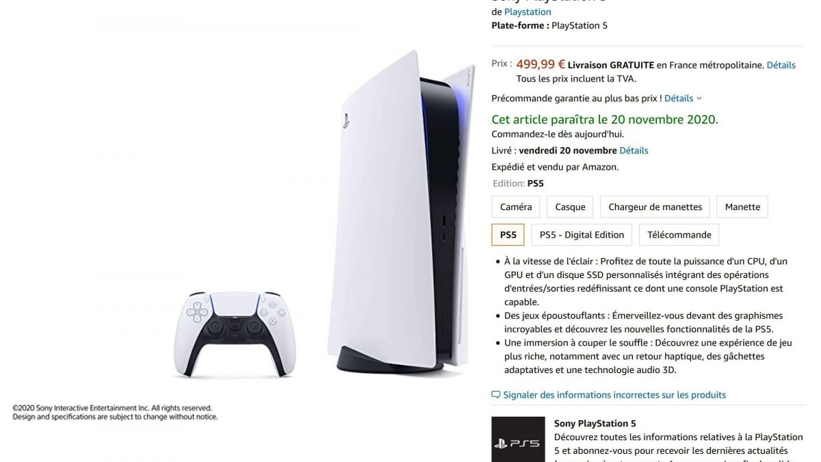This screenshot has height=462, width=821.
Task: Open the delivery date Détails link
Action: point(634,151)
